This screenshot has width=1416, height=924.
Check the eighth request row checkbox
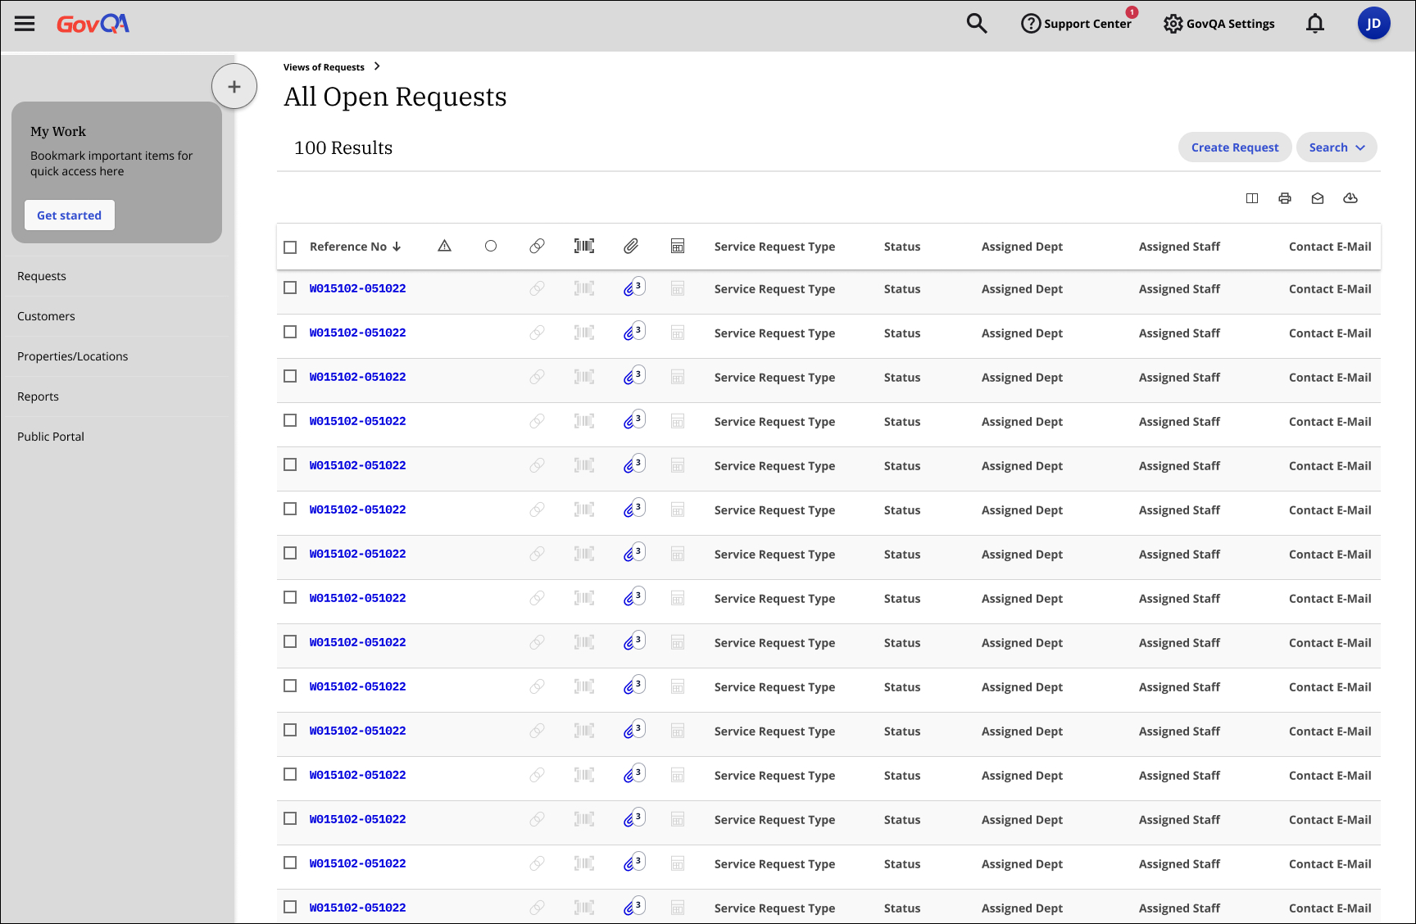coord(290,597)
